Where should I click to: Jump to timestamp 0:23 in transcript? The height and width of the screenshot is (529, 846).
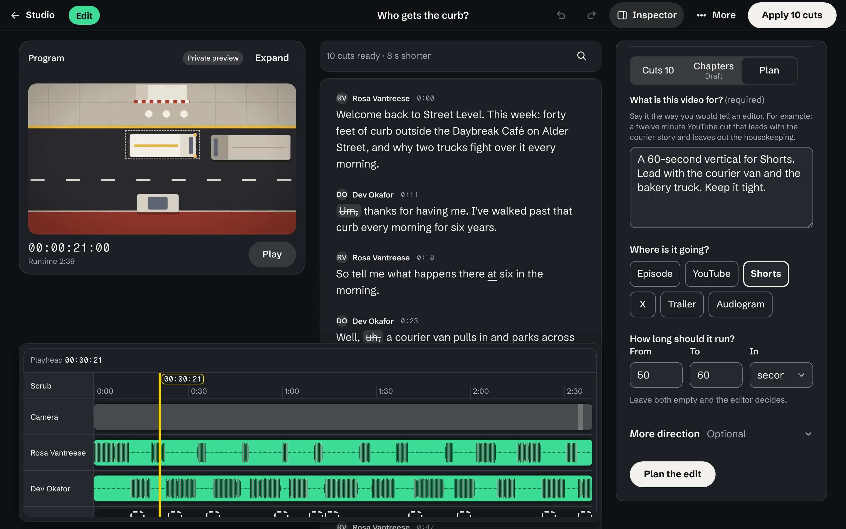(x=409, y=321)
